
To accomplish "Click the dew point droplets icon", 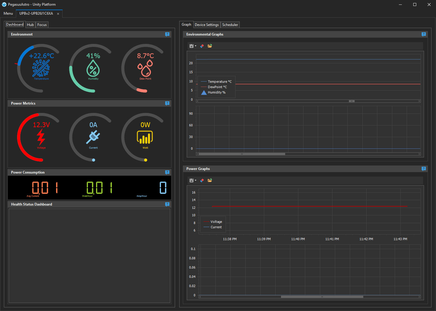I will tap(145, 68).
